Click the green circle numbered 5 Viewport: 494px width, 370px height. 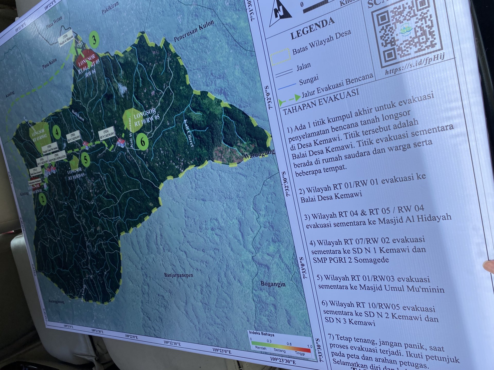click(x=85, y=160)
